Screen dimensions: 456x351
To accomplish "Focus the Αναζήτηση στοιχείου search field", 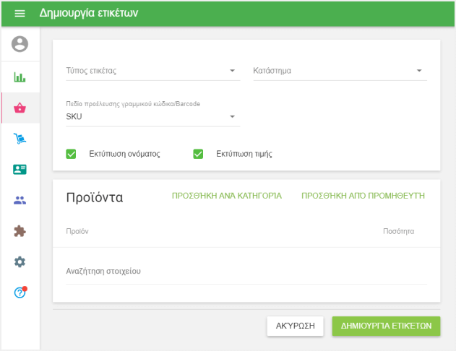I will tap(246, 272).
